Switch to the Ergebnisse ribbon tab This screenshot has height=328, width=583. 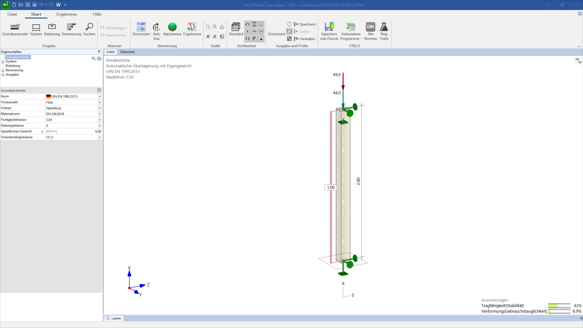[x=66, y=14]
